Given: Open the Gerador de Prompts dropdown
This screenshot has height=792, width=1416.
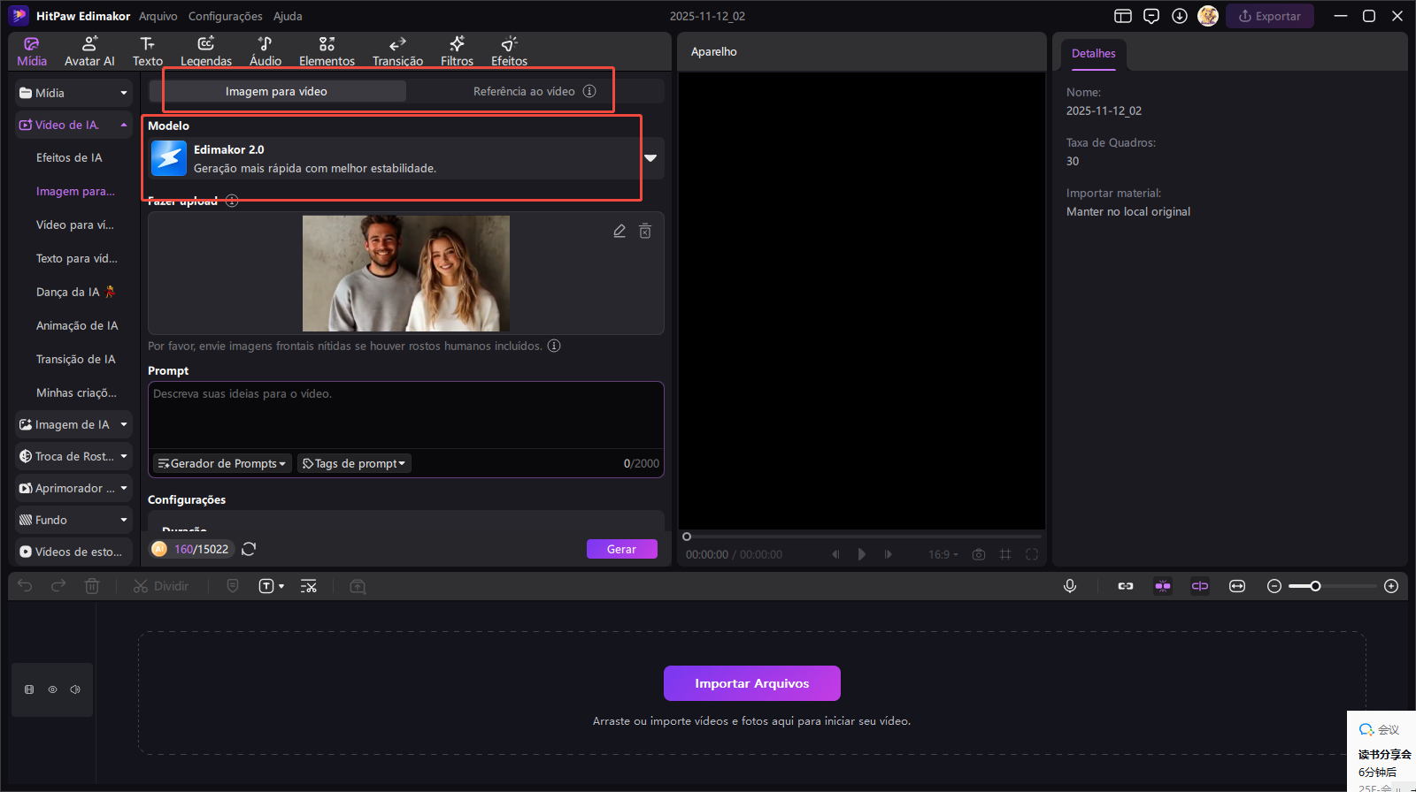Looking at the screenshot, I should pos(222,463).
